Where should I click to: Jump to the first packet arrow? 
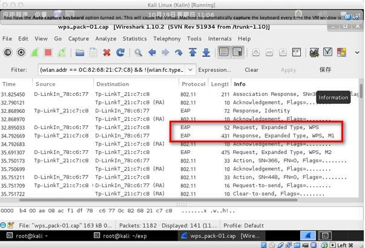(192, 52)
